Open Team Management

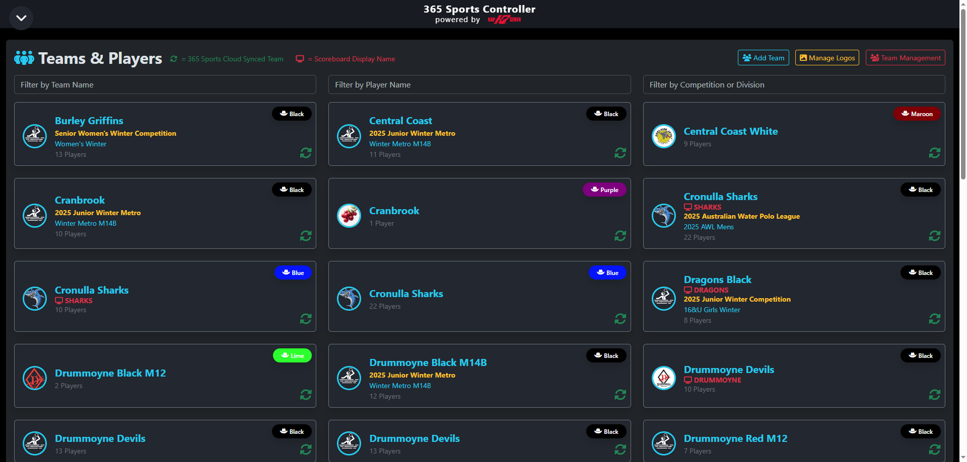905,57
